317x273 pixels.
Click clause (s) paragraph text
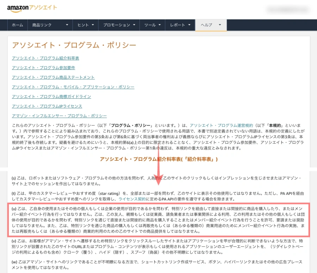point(156,181)
